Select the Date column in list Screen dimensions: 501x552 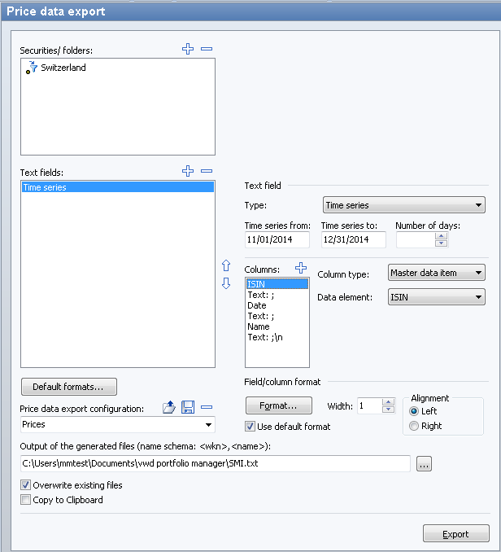pyautogui.click(x=257, y=305)
